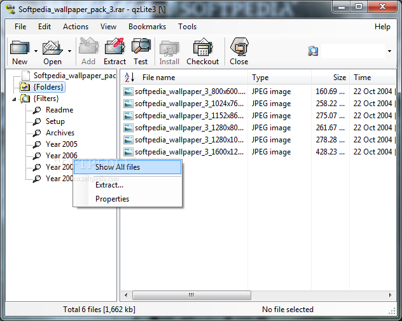Click the magnifier icon beside Readme filter

pyautogui.click(x=37, y=110)
